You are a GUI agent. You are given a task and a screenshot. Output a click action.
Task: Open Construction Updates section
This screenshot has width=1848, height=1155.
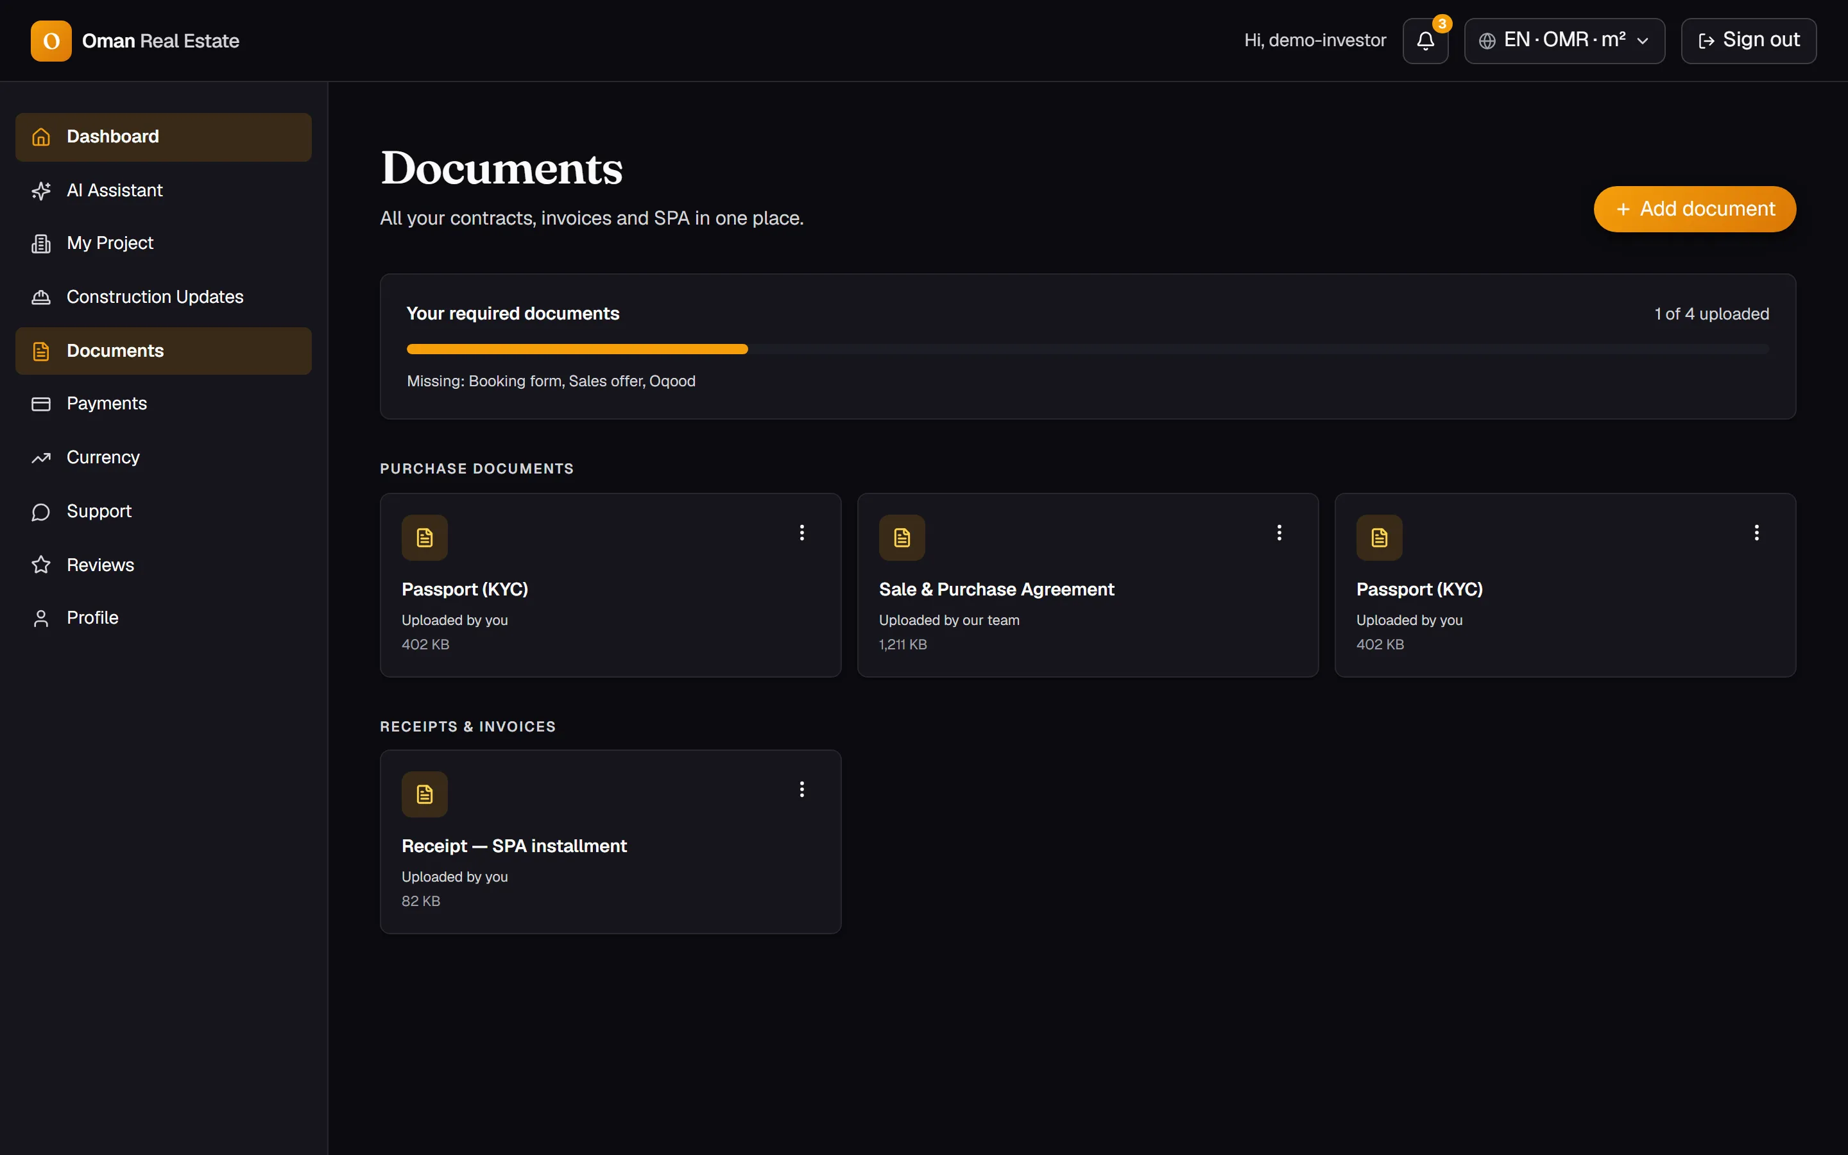(164, 297)
